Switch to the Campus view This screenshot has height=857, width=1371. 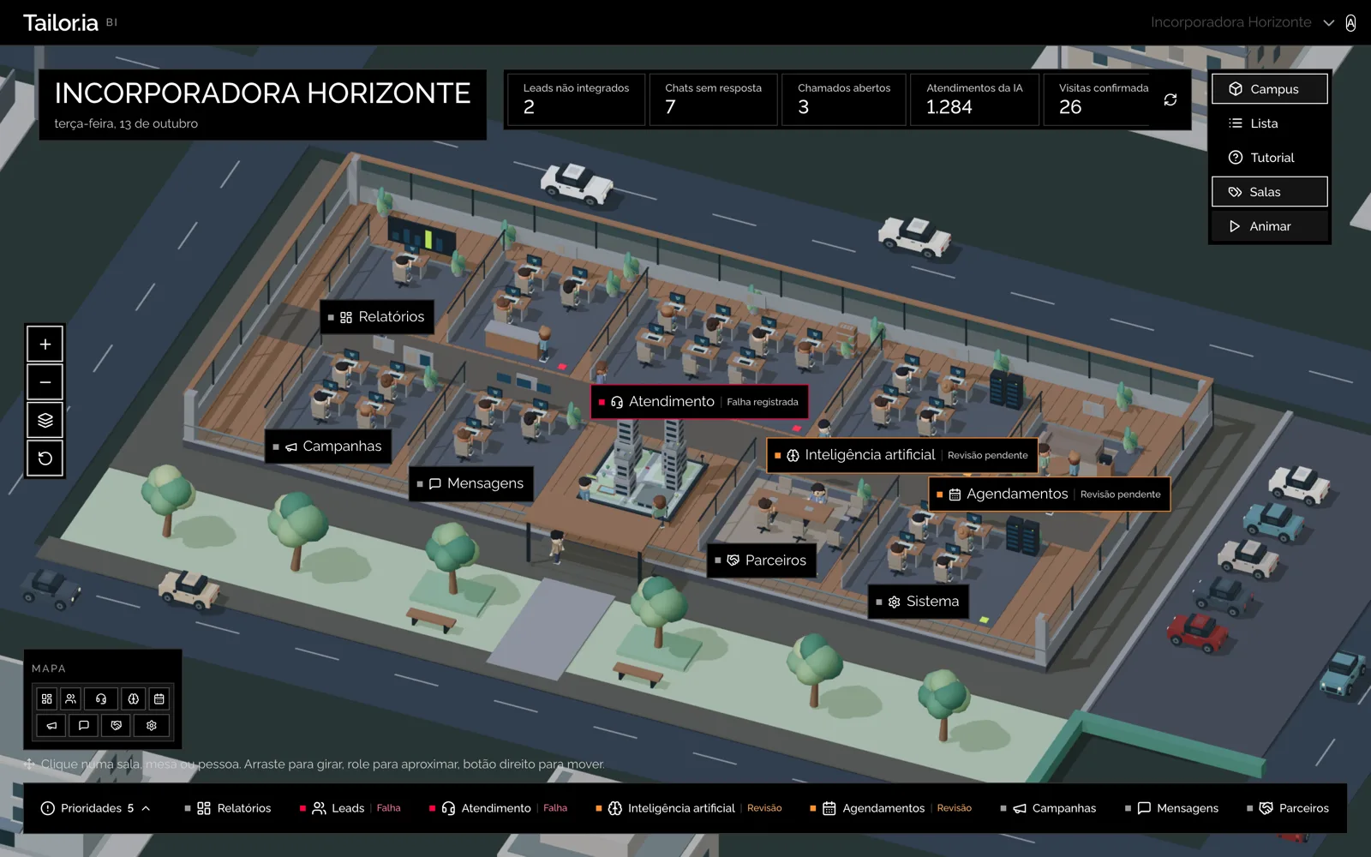pyautogui.click(x=1270, y=89)
